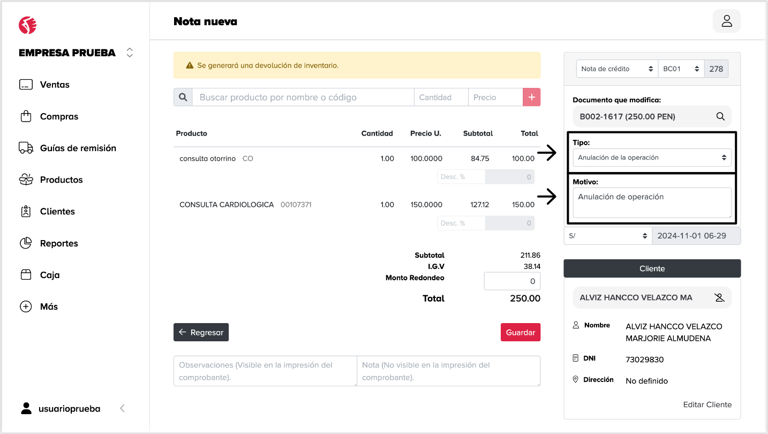Click the company logo in sidebar
768x434 pixels.
click(27, 25)
